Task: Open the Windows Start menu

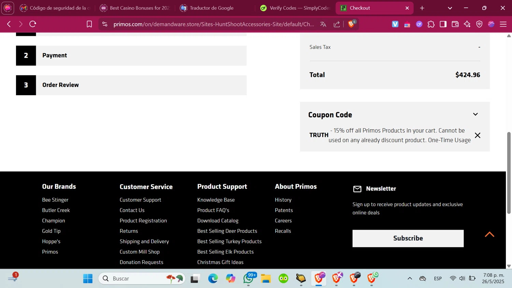Action: (88, 278)
